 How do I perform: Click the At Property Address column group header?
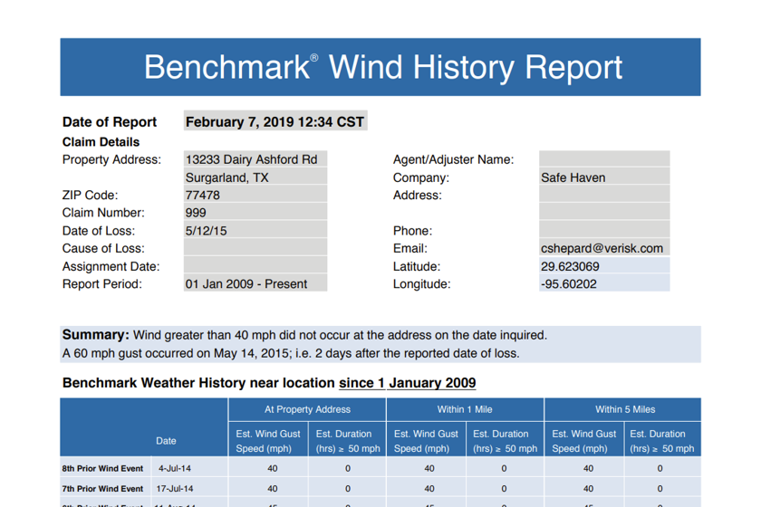click(307, 409)
